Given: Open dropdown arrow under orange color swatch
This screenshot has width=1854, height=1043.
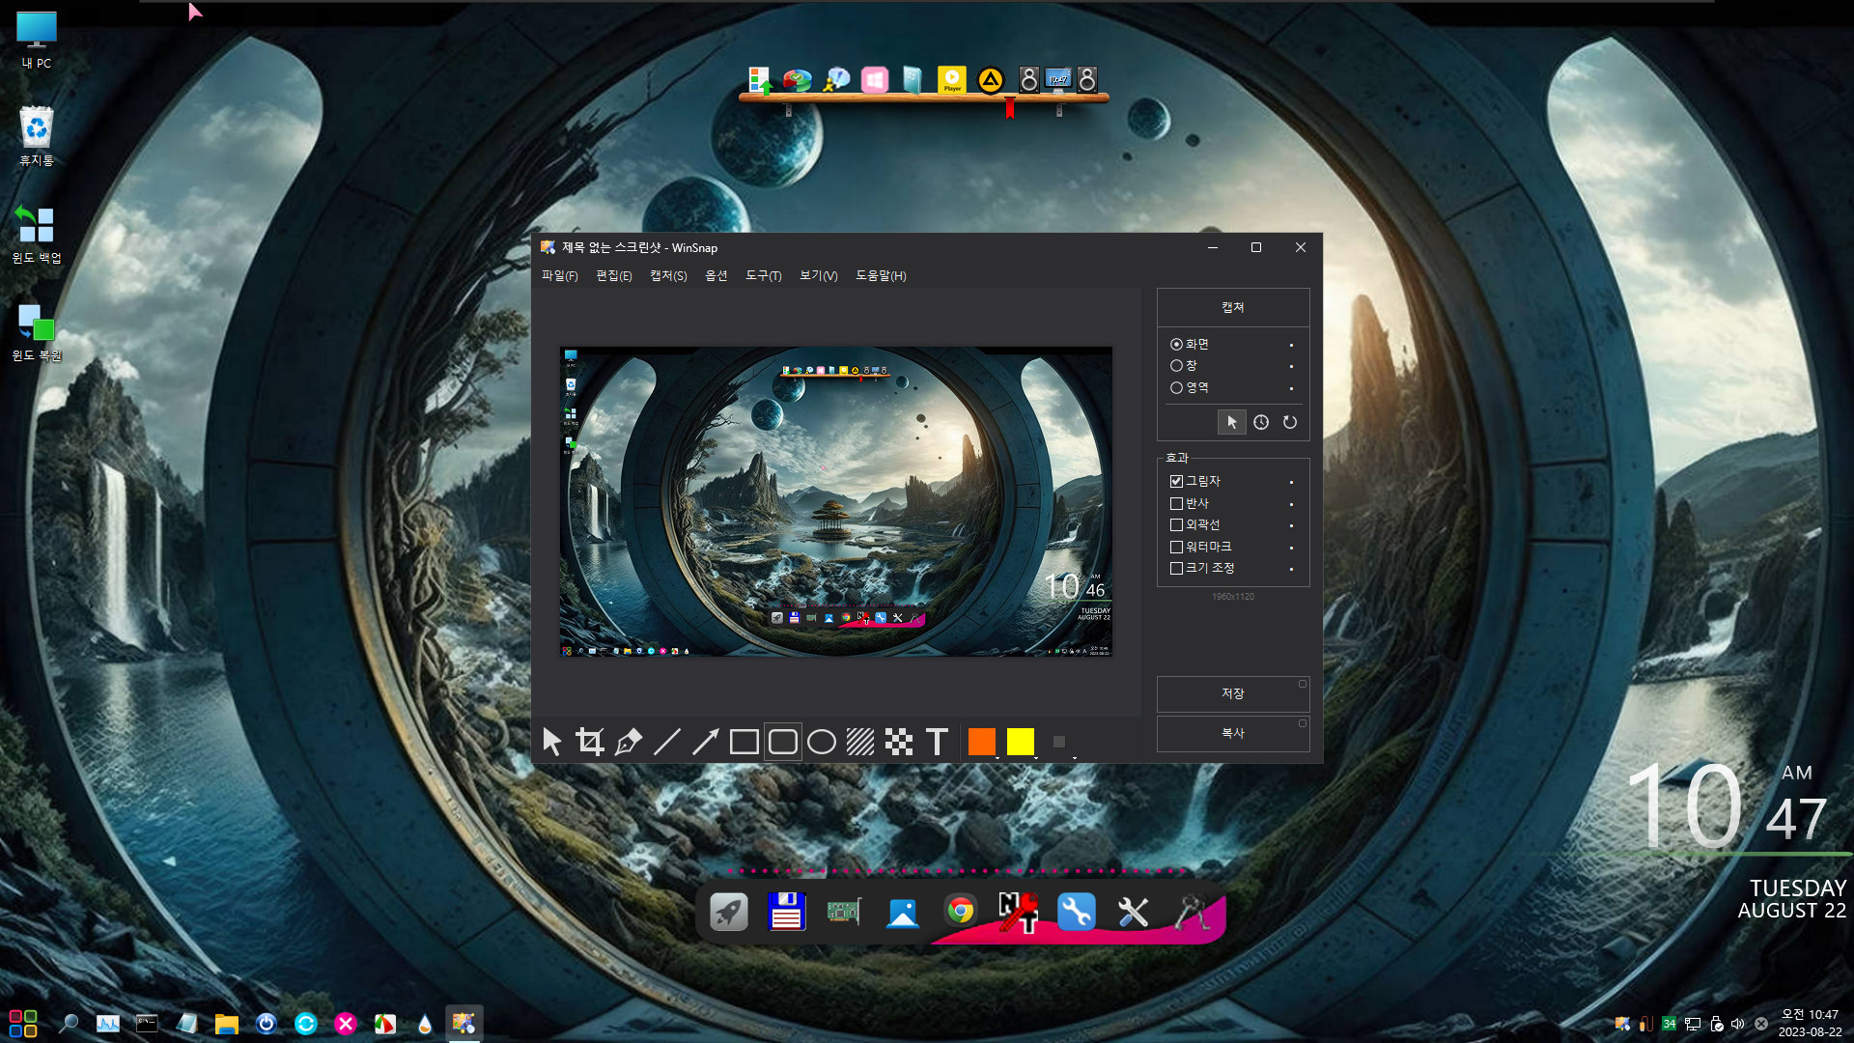Looking at the screenshot, I should coord(997,757).
